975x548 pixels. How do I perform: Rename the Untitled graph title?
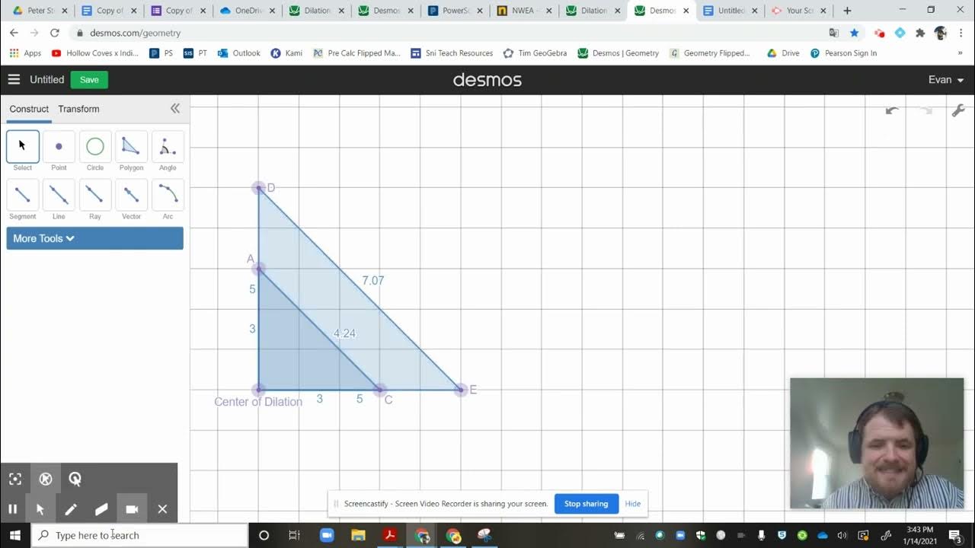(46, 79)
